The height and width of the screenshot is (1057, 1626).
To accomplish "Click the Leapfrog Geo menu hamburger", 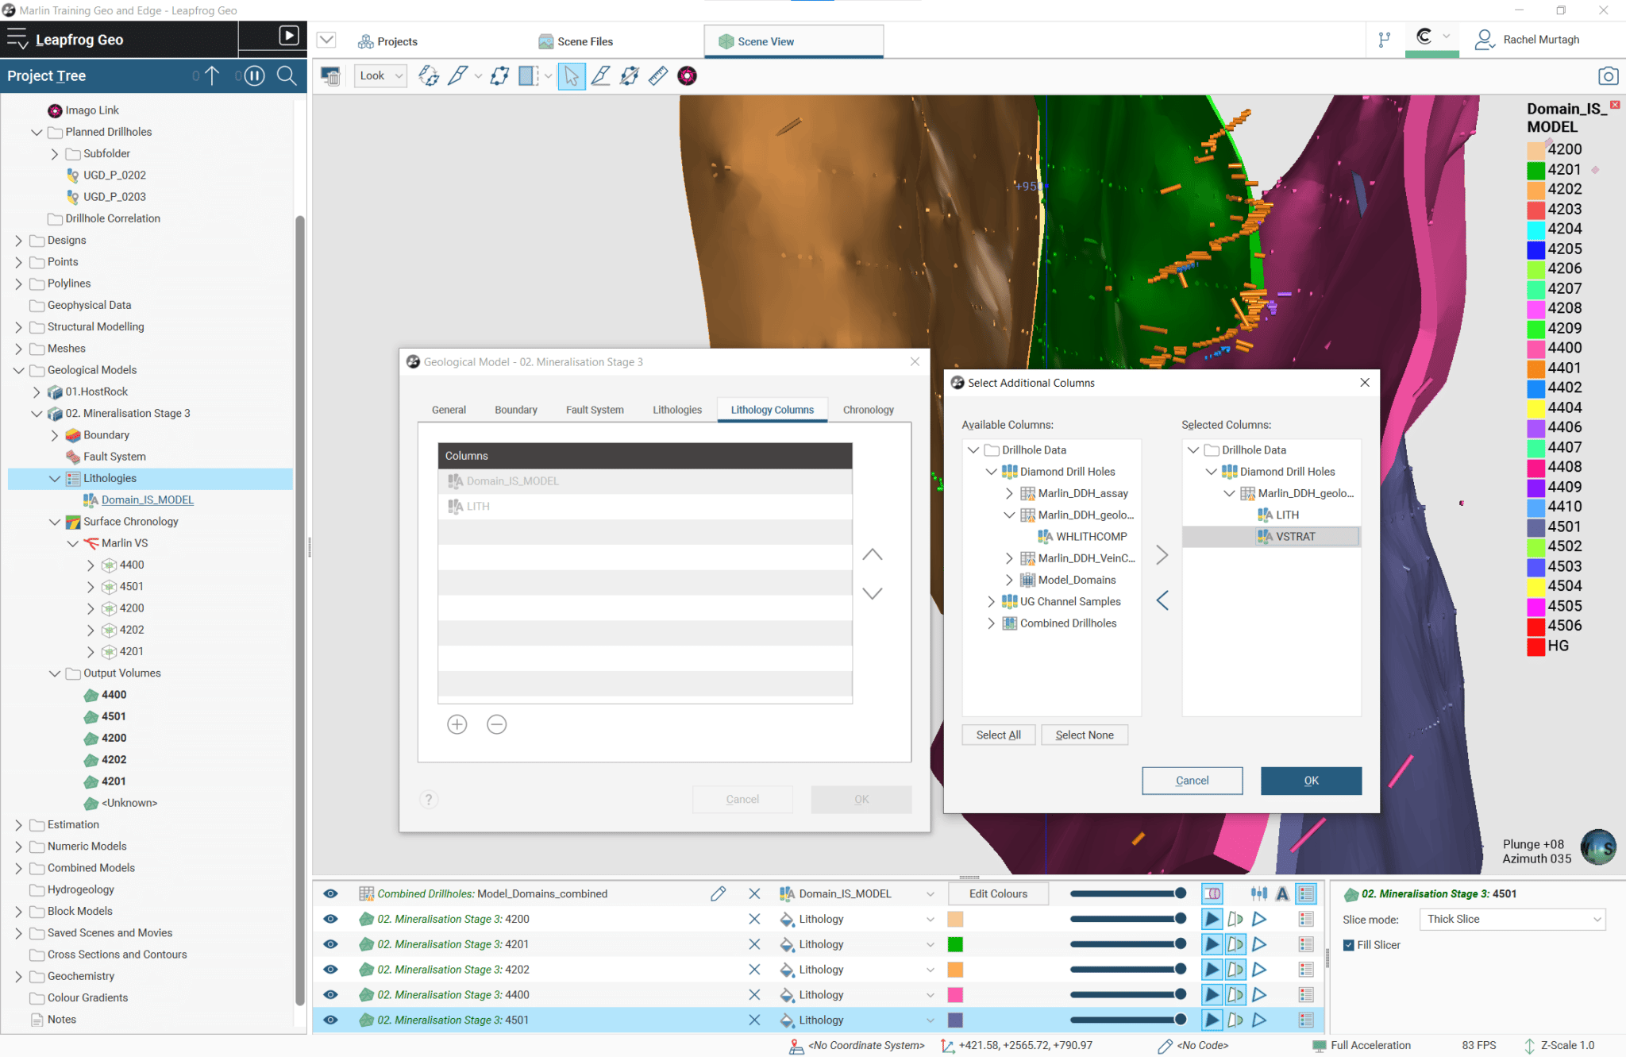I will click(17, 39).
